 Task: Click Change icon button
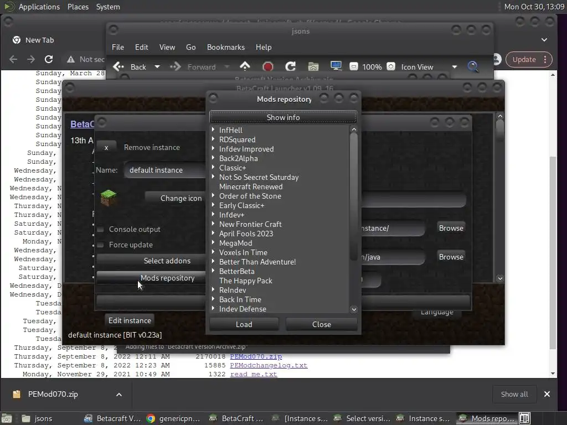(175, 199)
